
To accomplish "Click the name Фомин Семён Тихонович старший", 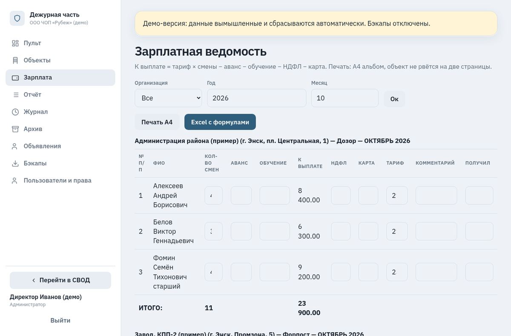I will (170, 272).
